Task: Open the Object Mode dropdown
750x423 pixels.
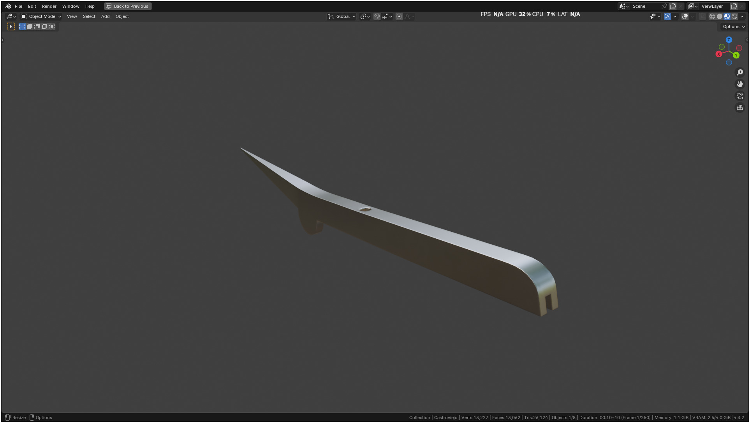Action: [41, 16]
